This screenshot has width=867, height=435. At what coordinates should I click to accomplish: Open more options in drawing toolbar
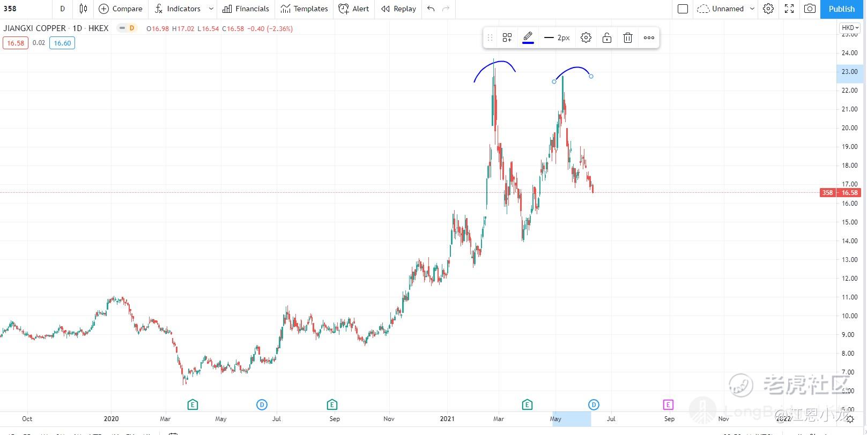pos(649,37)
